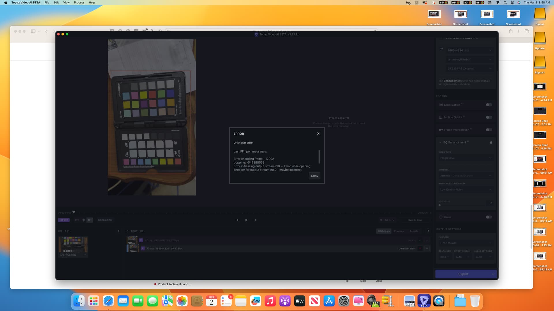Select split view layout icon
This screenshot has height=311, width=554.
pyautogui.click(x=83, y=220)
